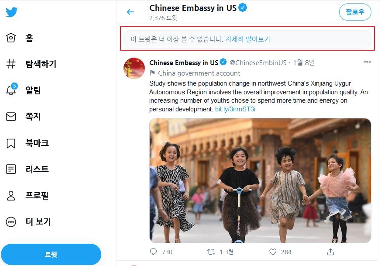Open the tweet's children photo
381x266 pixels.
(x=260, y=180)
